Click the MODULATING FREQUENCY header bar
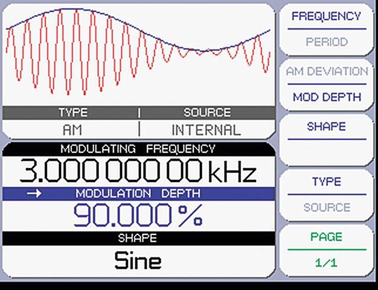The image size is (378, 290). pos(138,148)
